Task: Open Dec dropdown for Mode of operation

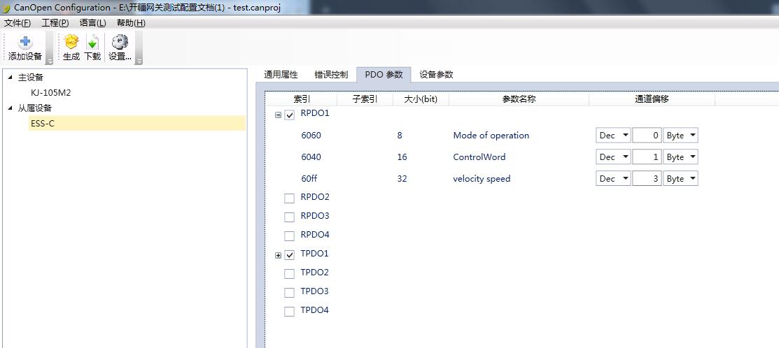Action: (x=613, y=136)
